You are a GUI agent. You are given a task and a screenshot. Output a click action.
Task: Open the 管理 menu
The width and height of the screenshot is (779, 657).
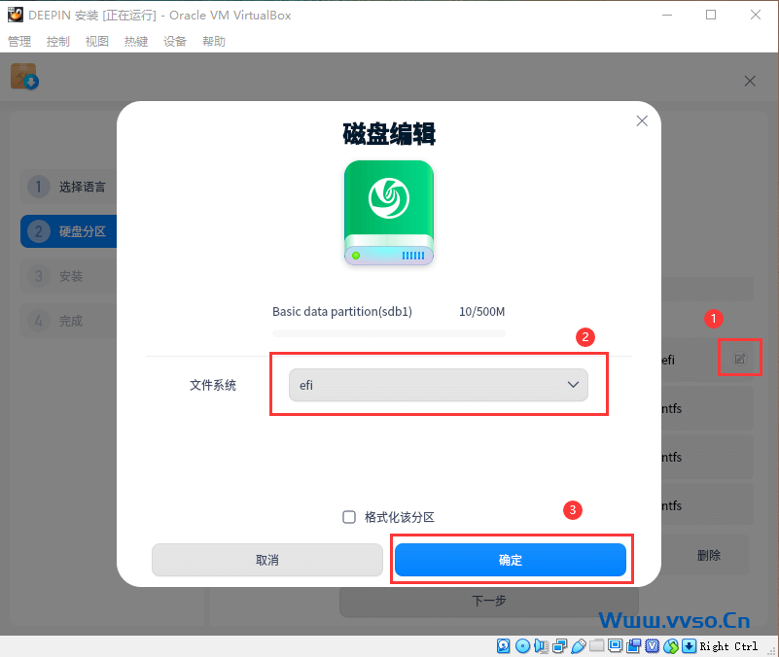[x=19, y=42]
